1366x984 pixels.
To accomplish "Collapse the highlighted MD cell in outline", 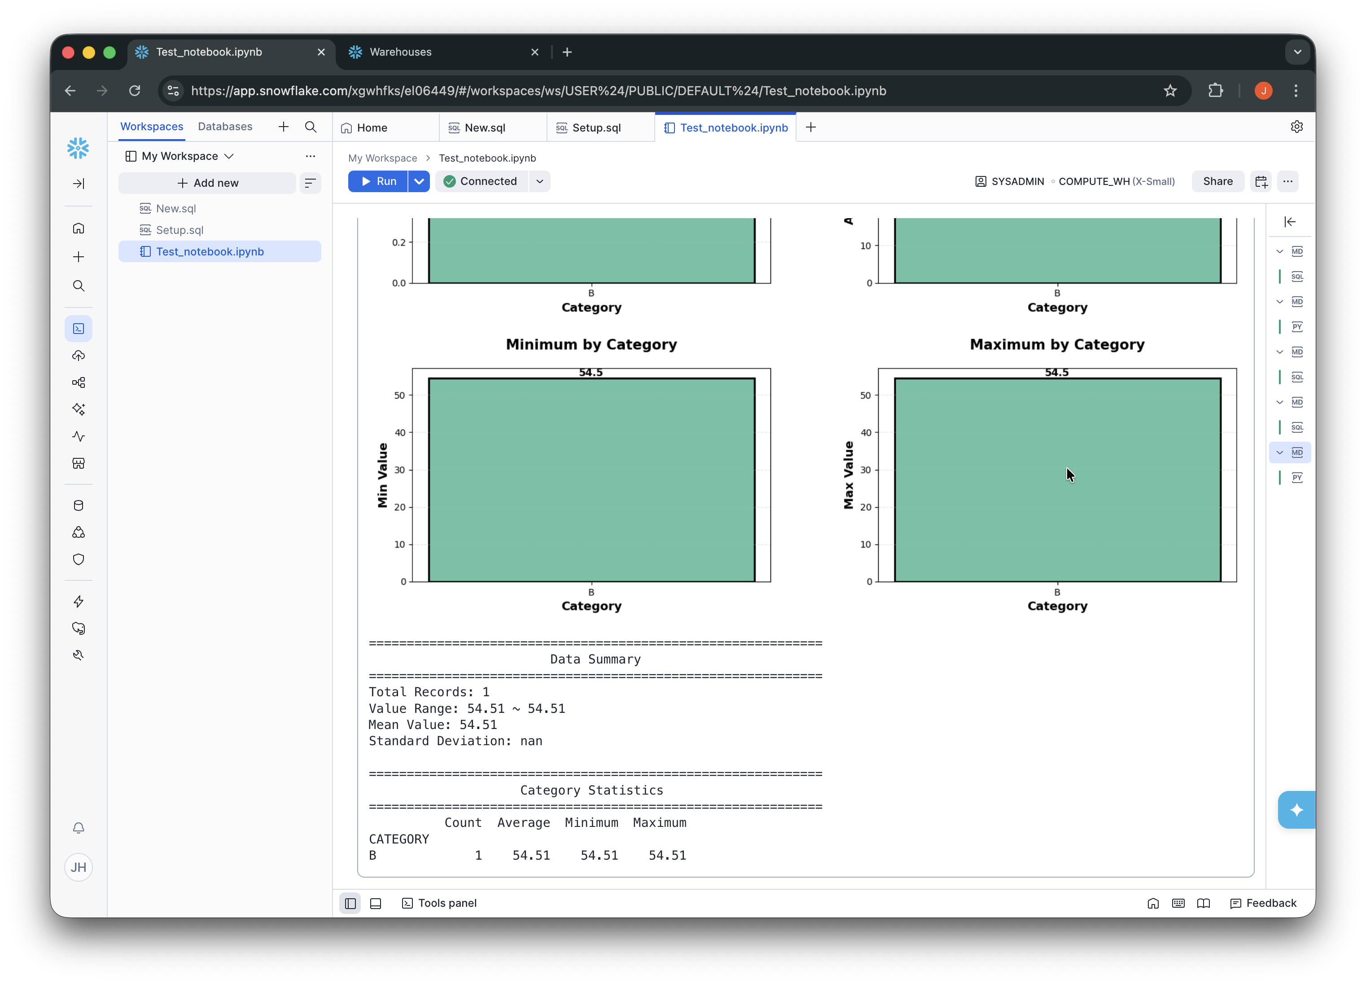I will tap(1280, 452).
